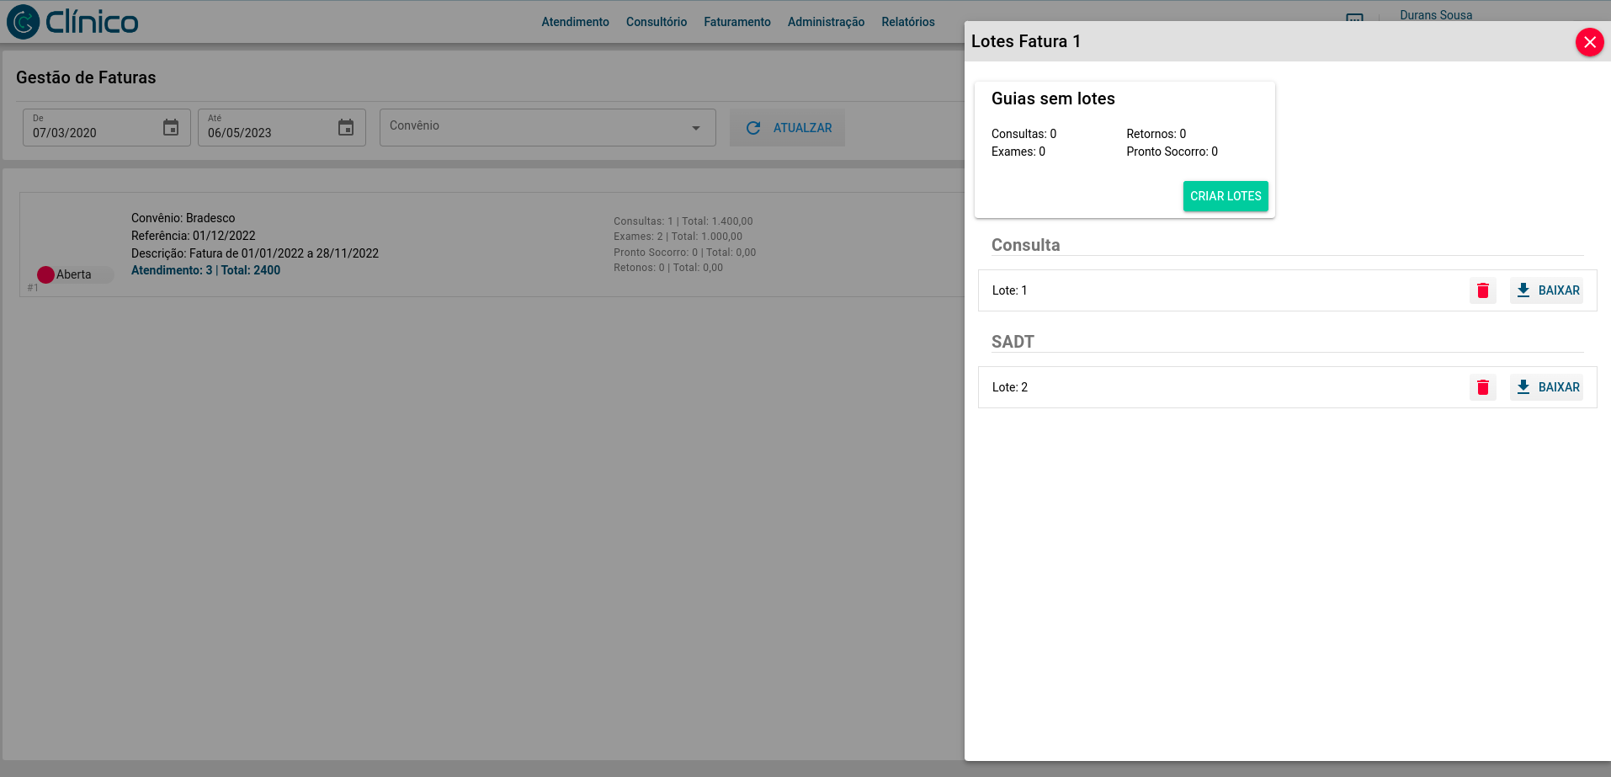
Task: Open the Relatórios menu
Action: tap(907, 22)
